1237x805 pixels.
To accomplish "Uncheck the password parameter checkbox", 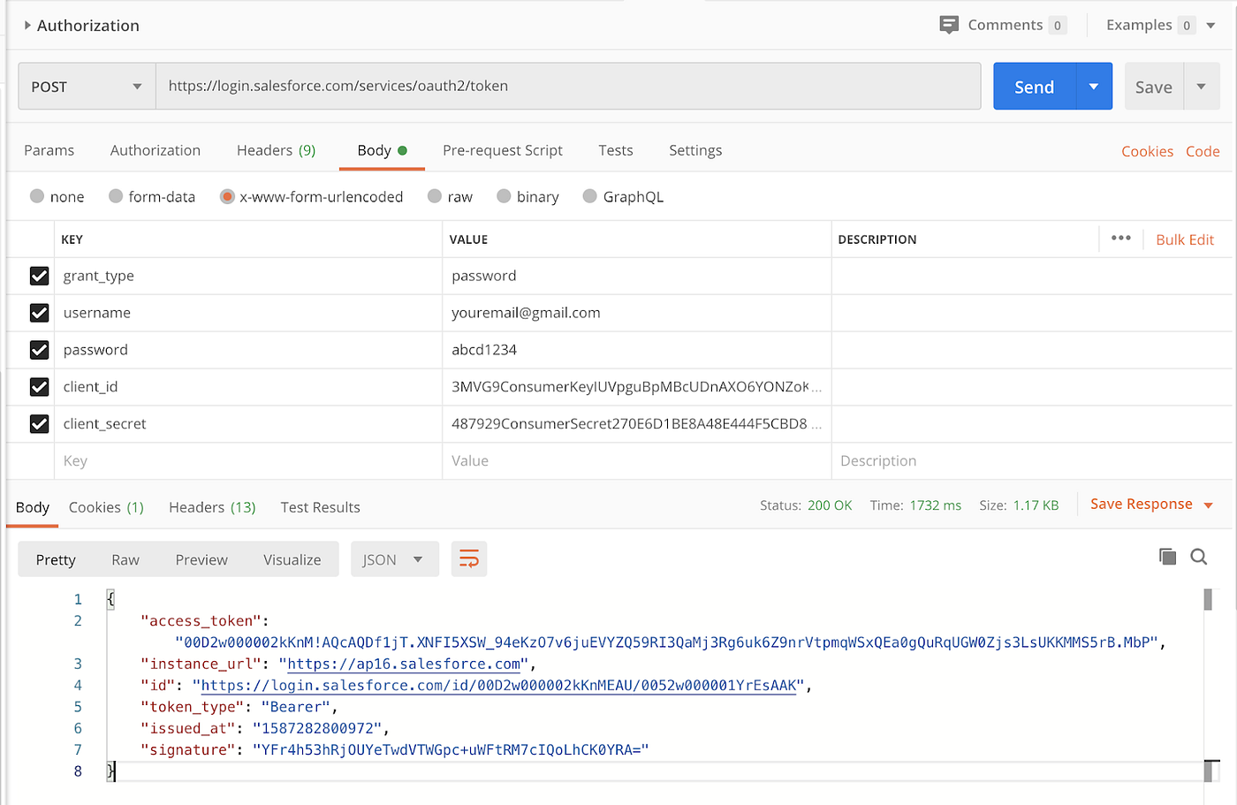I will (39, 350).
